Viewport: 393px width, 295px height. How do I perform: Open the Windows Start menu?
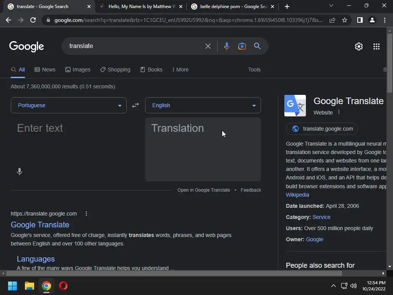point(12,286)
